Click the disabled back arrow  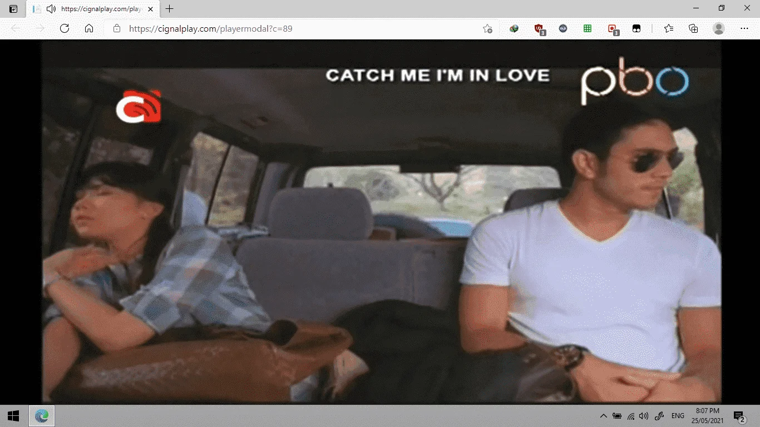pos(16,28)
